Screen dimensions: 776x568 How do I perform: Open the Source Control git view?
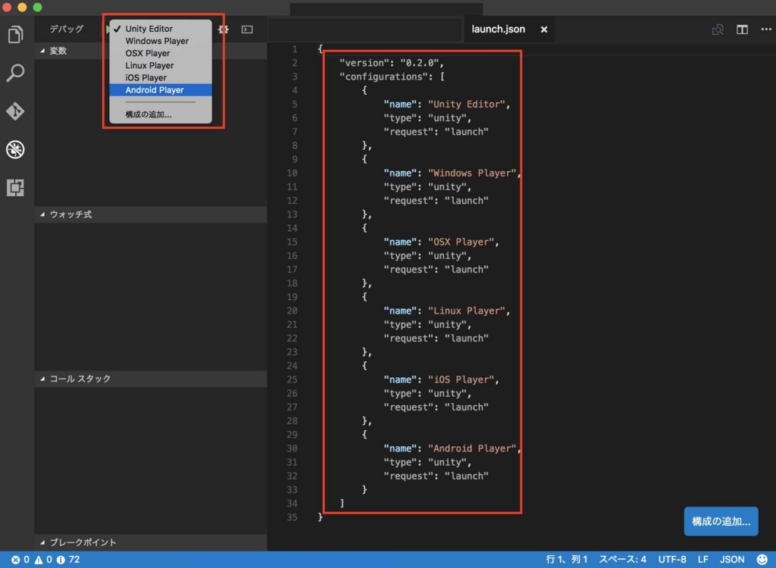pos(15,111)
